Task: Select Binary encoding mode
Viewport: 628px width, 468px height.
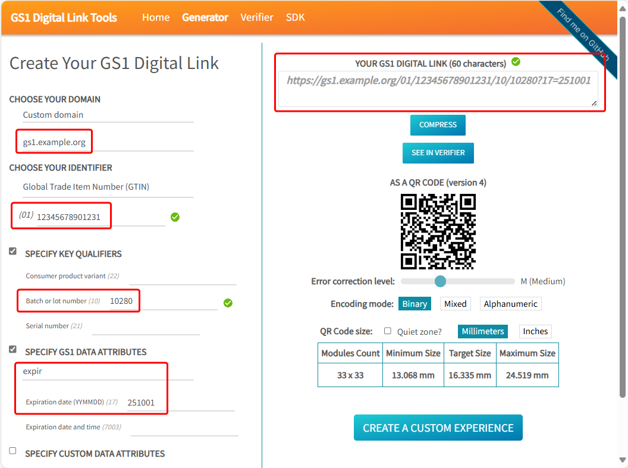Action: coord(415,304)
